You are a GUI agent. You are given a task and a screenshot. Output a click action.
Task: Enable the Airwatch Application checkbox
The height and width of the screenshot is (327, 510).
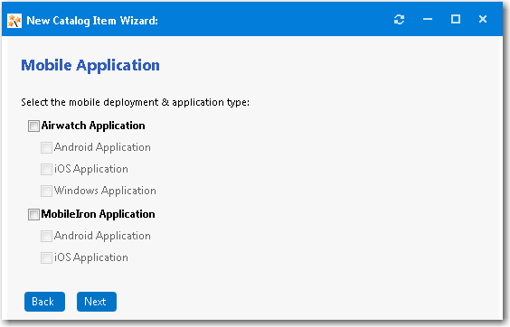[x=33, y=126]
